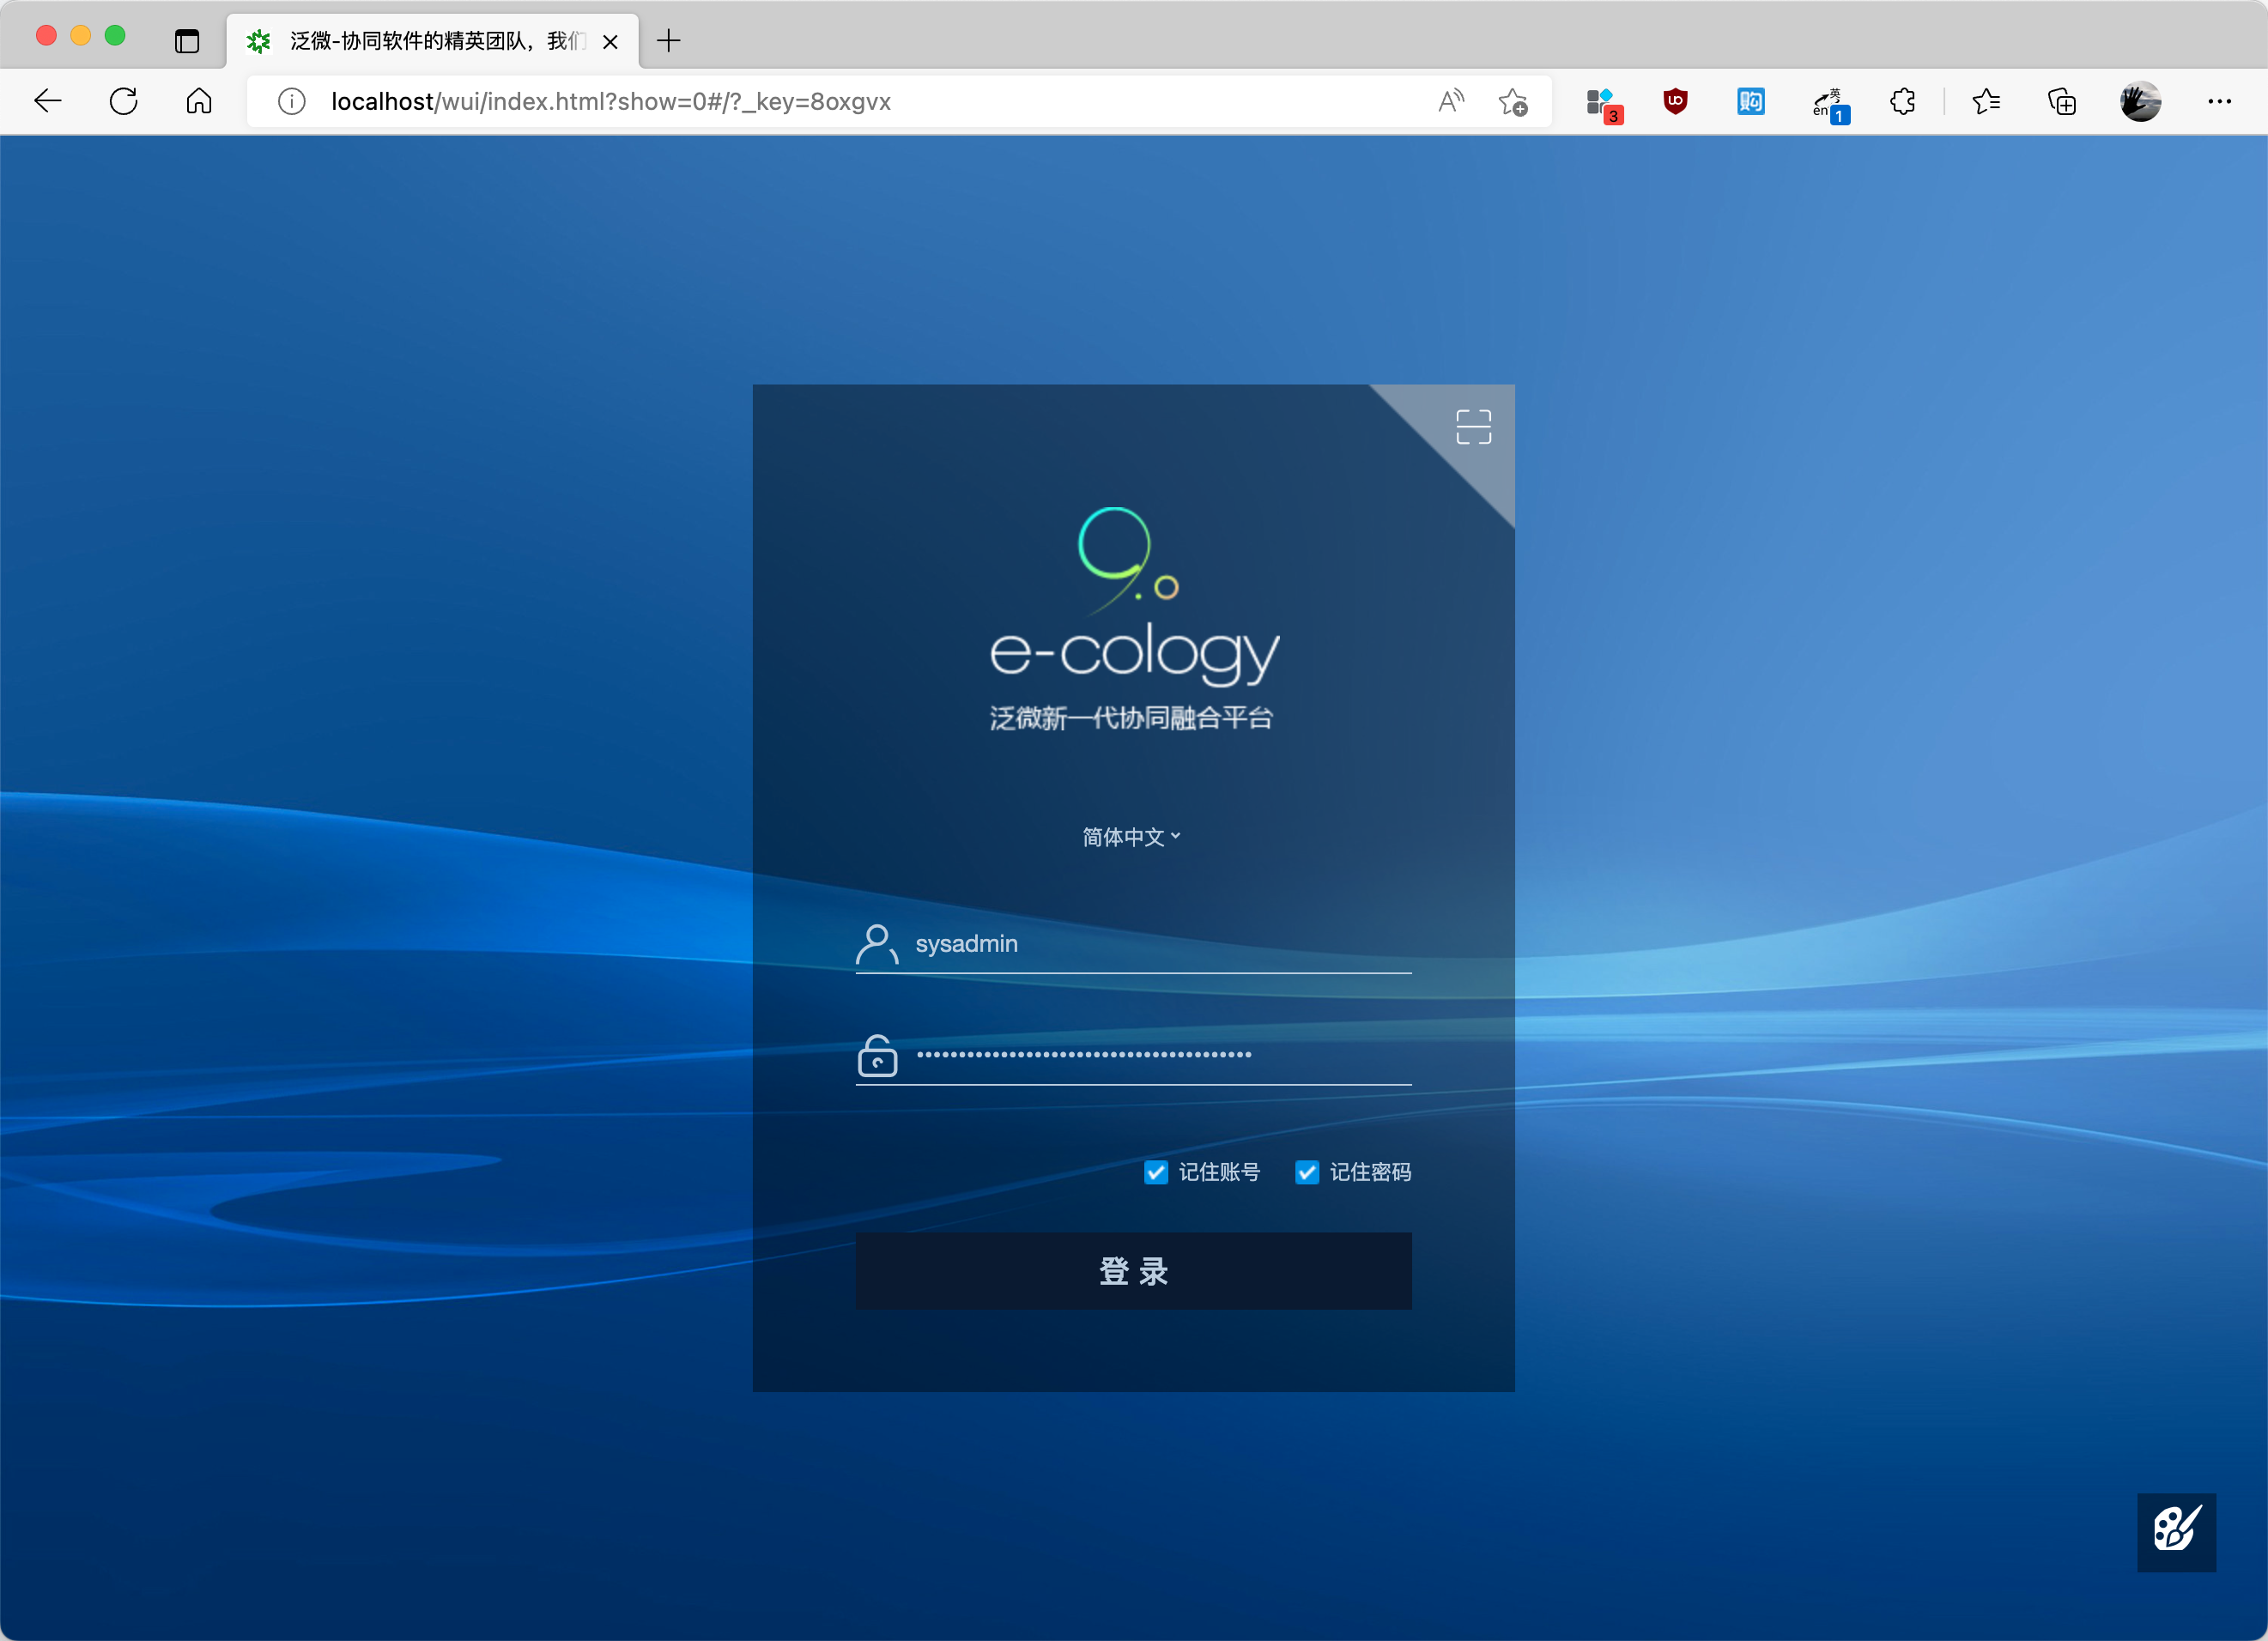Open the browser profile avatar
2268x1641 pixels.
2140,101
